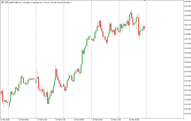Click the 153.575 price scale label
Image resolution: width=191 pixels, height=121 pixels.
187,76
